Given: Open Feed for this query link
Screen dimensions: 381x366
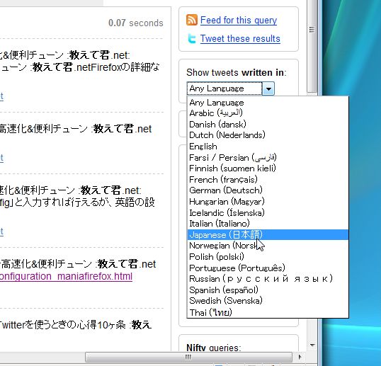Looking at the screenshot, I should [x=239, y=20].
